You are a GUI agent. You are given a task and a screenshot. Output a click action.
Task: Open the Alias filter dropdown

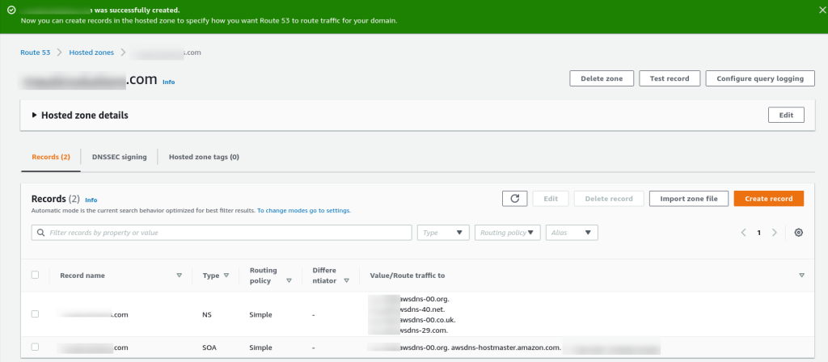572,233
